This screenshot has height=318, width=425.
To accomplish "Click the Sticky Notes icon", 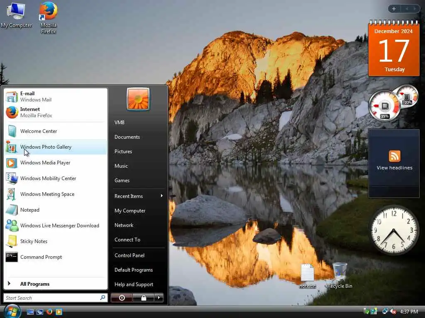I will [x=12, y=241].
